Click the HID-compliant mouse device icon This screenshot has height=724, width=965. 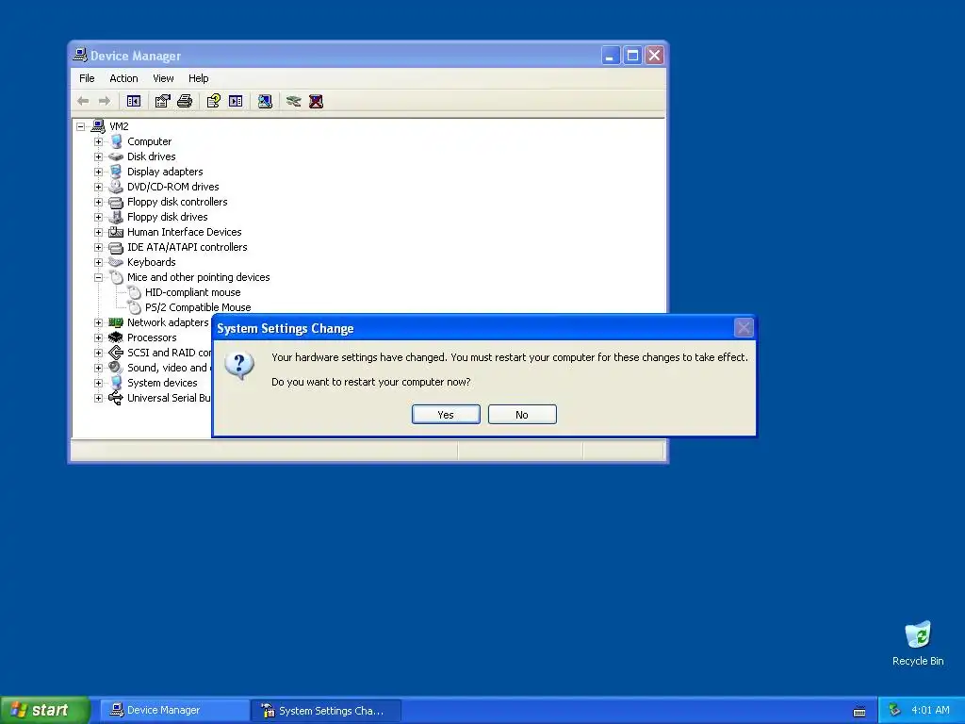134,292
